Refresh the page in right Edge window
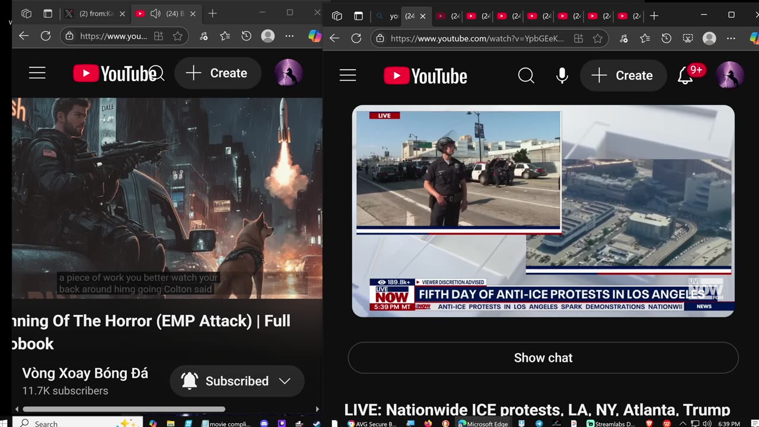 point(356,39)
